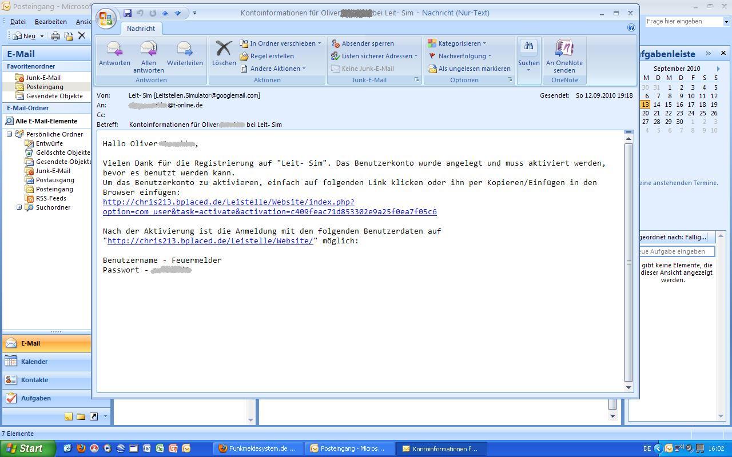Open the Listen sicherer Adressen dropdown

point(375,56)
